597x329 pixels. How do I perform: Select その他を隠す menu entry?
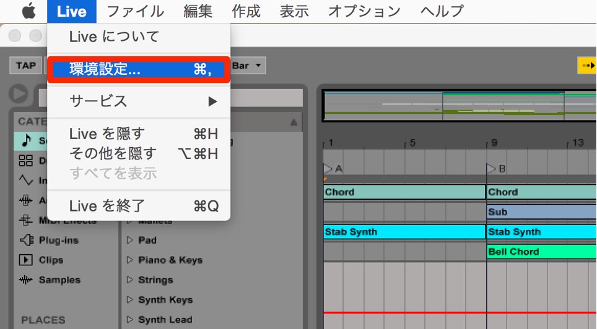coord(139,153)
